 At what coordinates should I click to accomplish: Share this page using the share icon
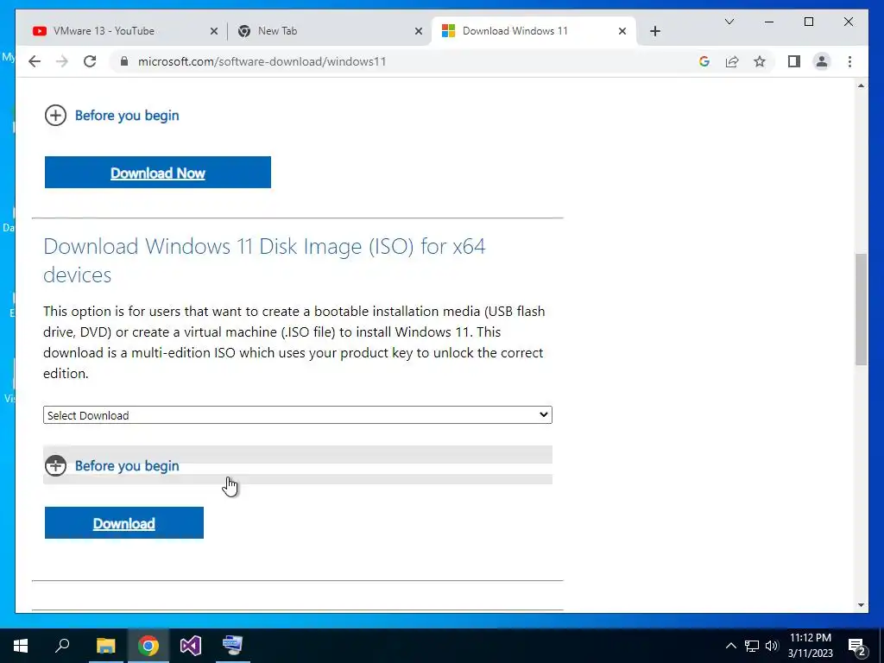(x=732, y=61)
